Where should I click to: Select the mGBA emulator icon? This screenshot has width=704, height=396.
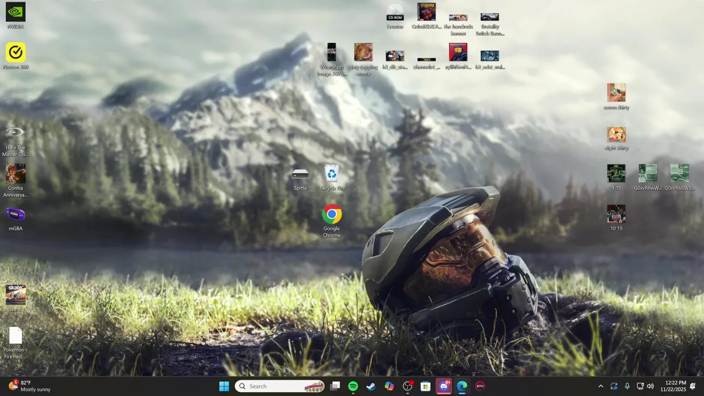pos(15,218)
